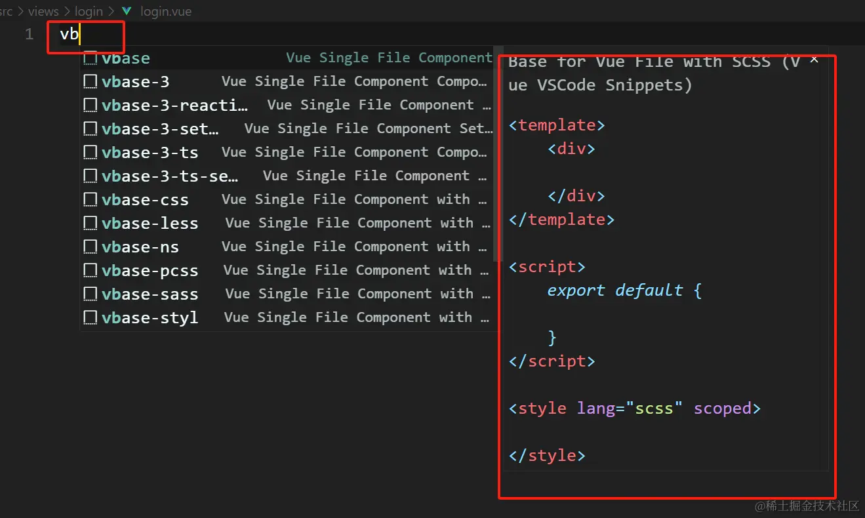The width and height of the screenshot is (865, 518).
Task: Select the vbase snippet suggestion
Action: coord(288,58)
